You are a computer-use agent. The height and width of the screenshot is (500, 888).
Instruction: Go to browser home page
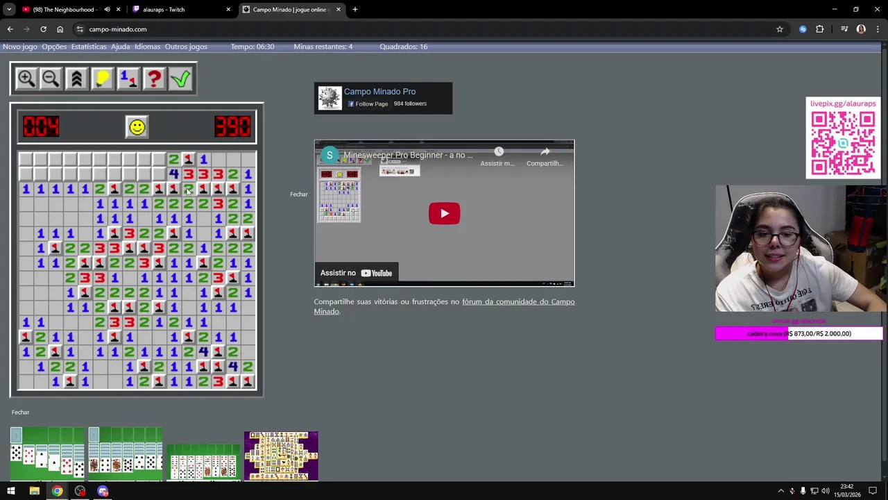pyautogui.click(x=60, y=29)
